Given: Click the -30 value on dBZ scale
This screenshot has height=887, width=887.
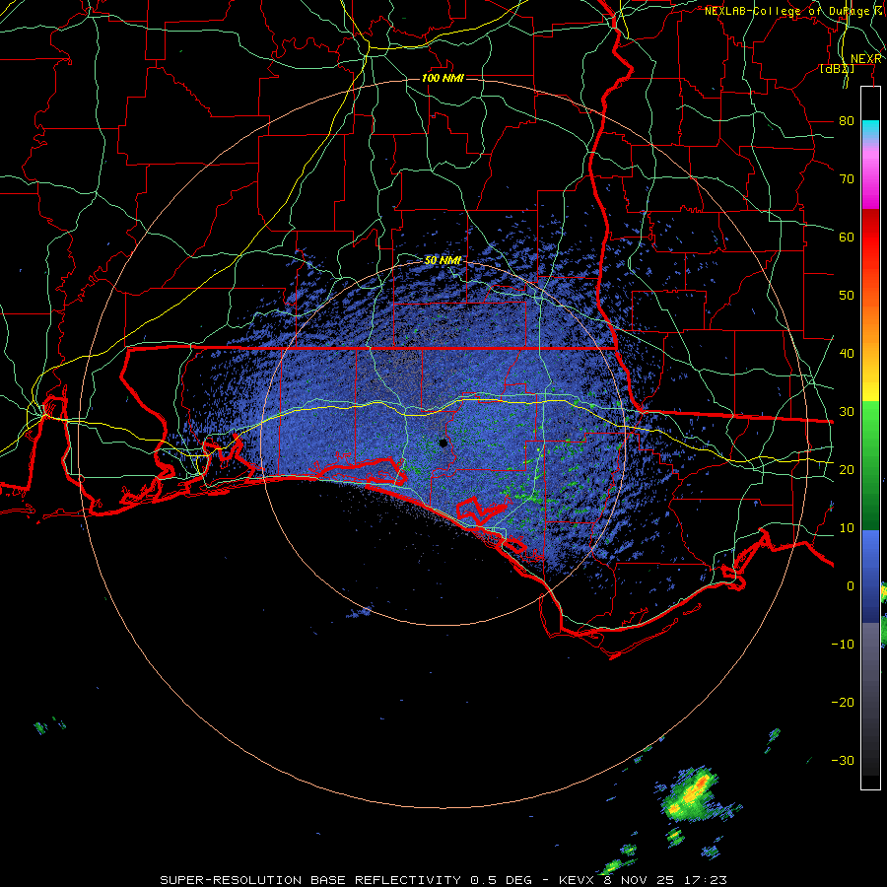Looking at the screenshot, I should point(843,760).
